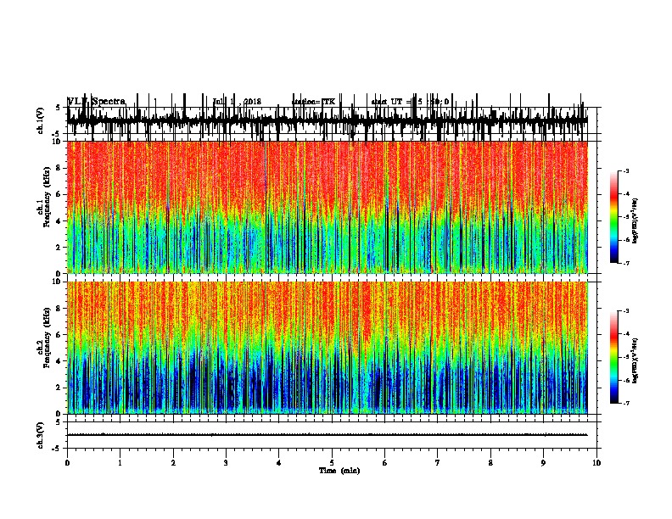Select the time axis tick label "6"
The width and height of the screenshot is (672, 519).
click(385, 463)
